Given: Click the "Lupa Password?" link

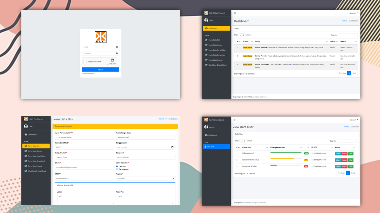Looking at the screenshot, I should (x=88, y=74).
